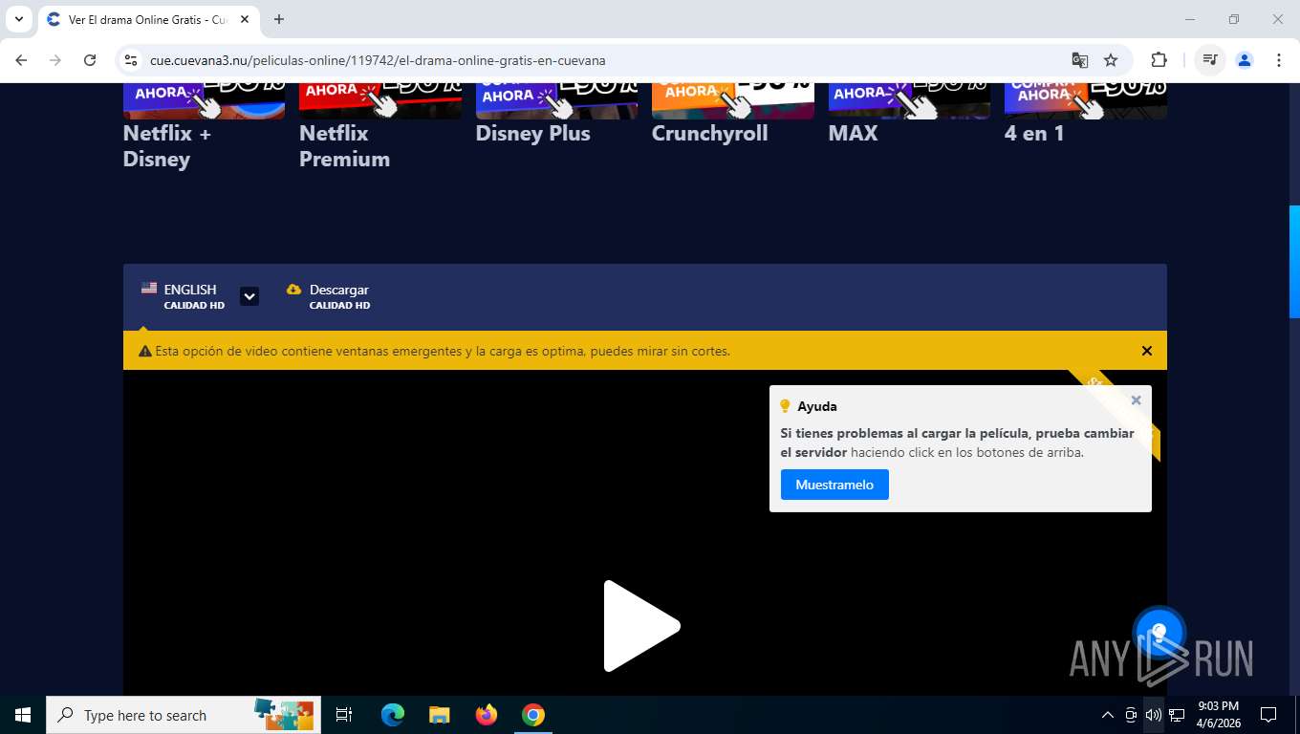Open the Chrome profile avatar
This screenshot has width=1300, height=734.
pyautogui.click(x=1245, y=60)
